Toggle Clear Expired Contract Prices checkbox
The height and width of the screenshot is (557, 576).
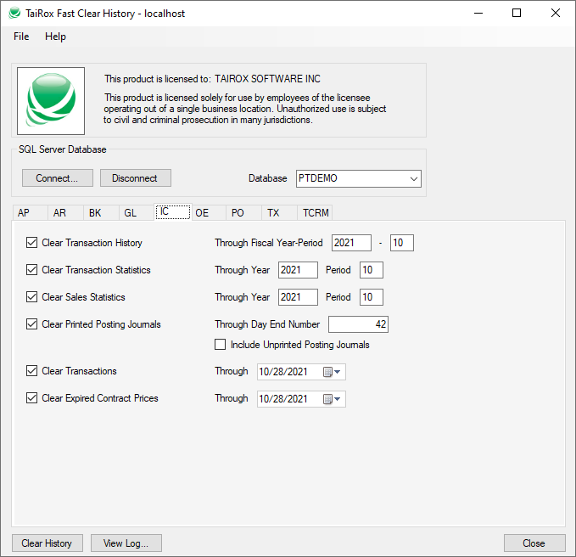click(31, 398)
